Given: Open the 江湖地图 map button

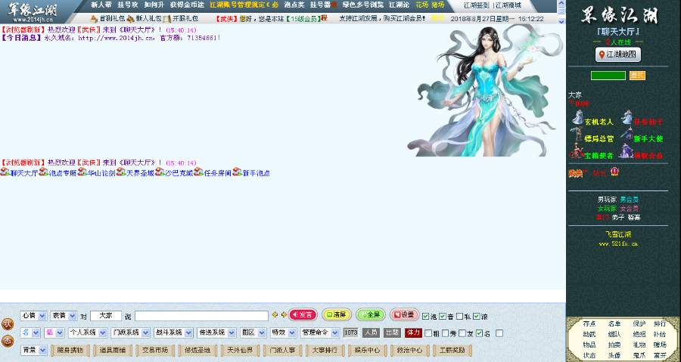Looking at the screenshot, I should pos(617,54).
